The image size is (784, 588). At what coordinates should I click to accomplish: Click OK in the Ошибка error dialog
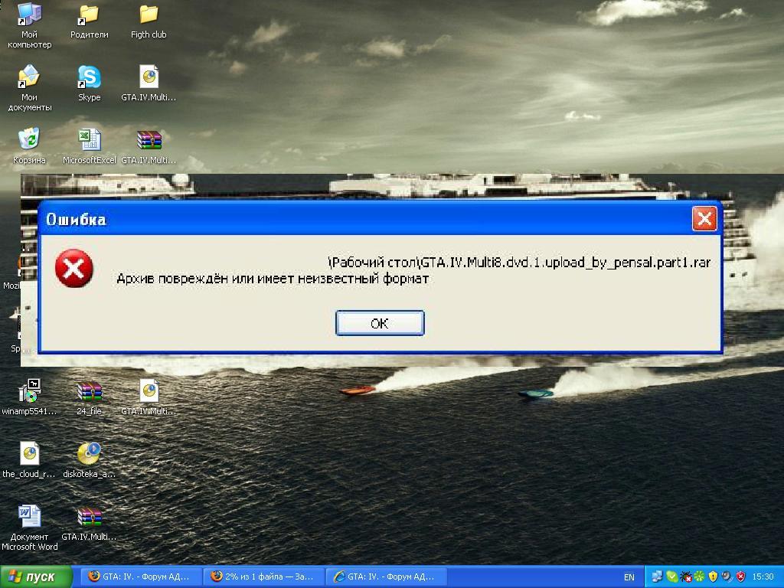tap(380, 323)
